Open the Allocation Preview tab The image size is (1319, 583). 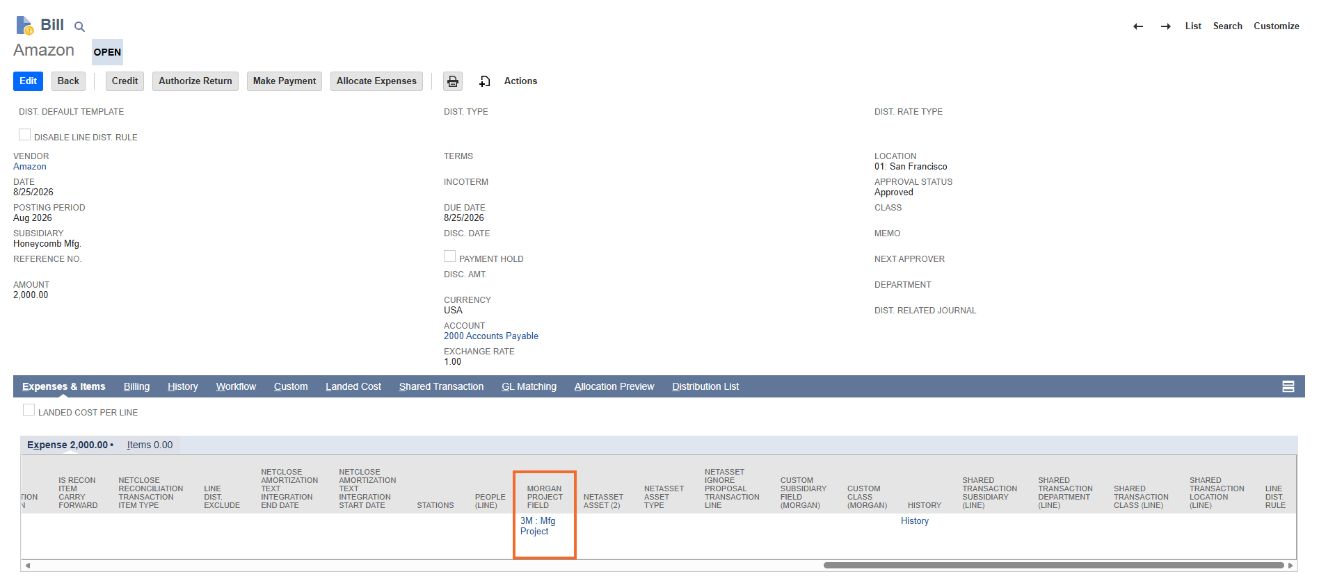(x=614, y=386)
